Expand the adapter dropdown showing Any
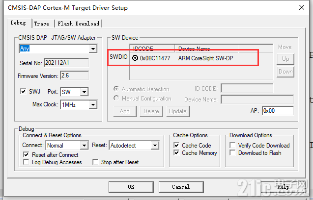Viewport: 313px width, 200px height. pos(93,49)
